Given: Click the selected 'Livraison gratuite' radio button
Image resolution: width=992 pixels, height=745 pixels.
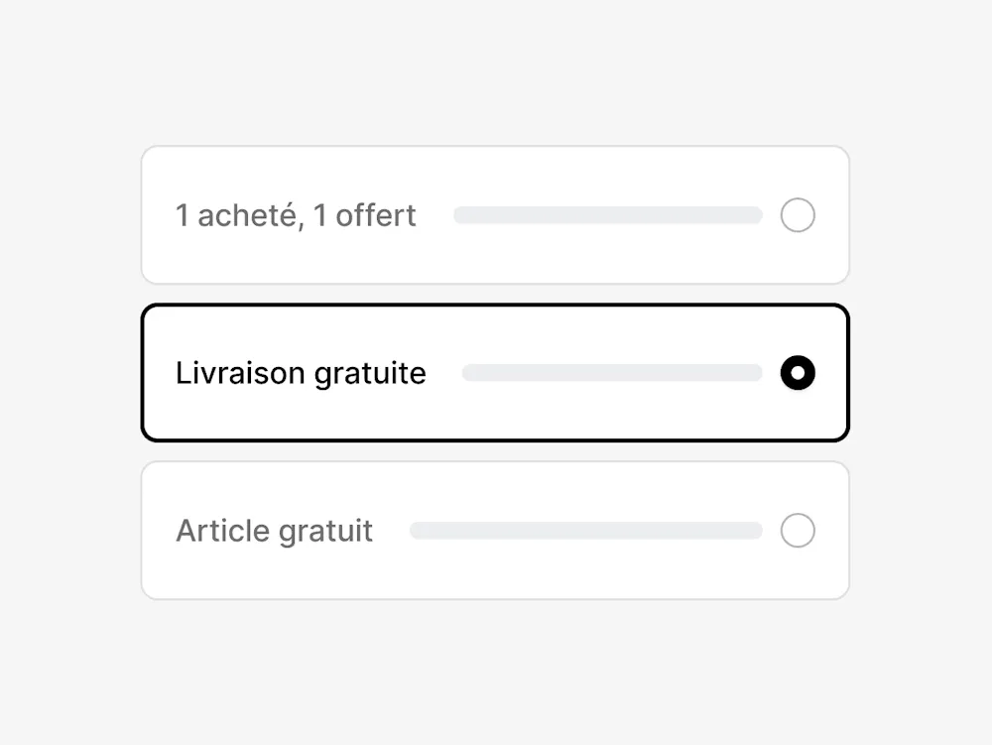Looking at the screenshot, I should click(x=798, y=373).
